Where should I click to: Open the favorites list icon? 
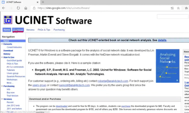pyautogui.click(x=186, y=8)
